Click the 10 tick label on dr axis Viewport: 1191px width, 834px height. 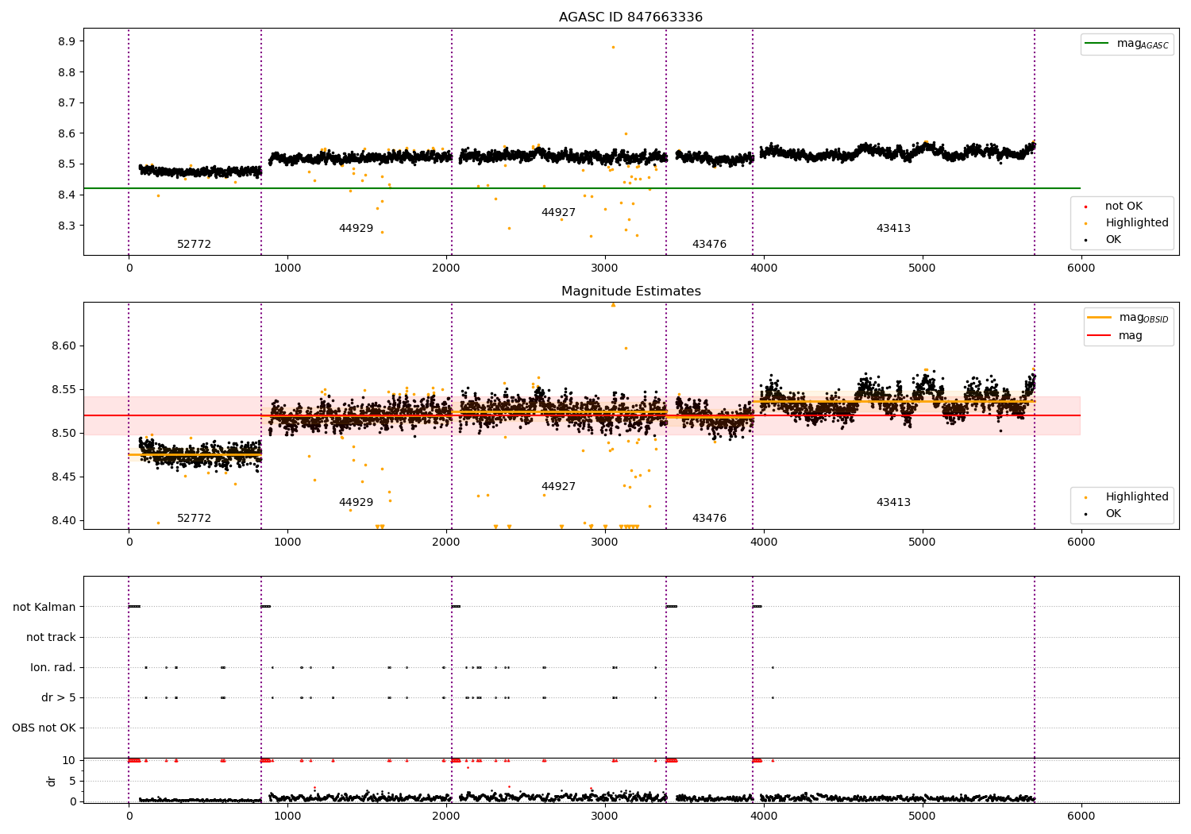tap(69, 760)
